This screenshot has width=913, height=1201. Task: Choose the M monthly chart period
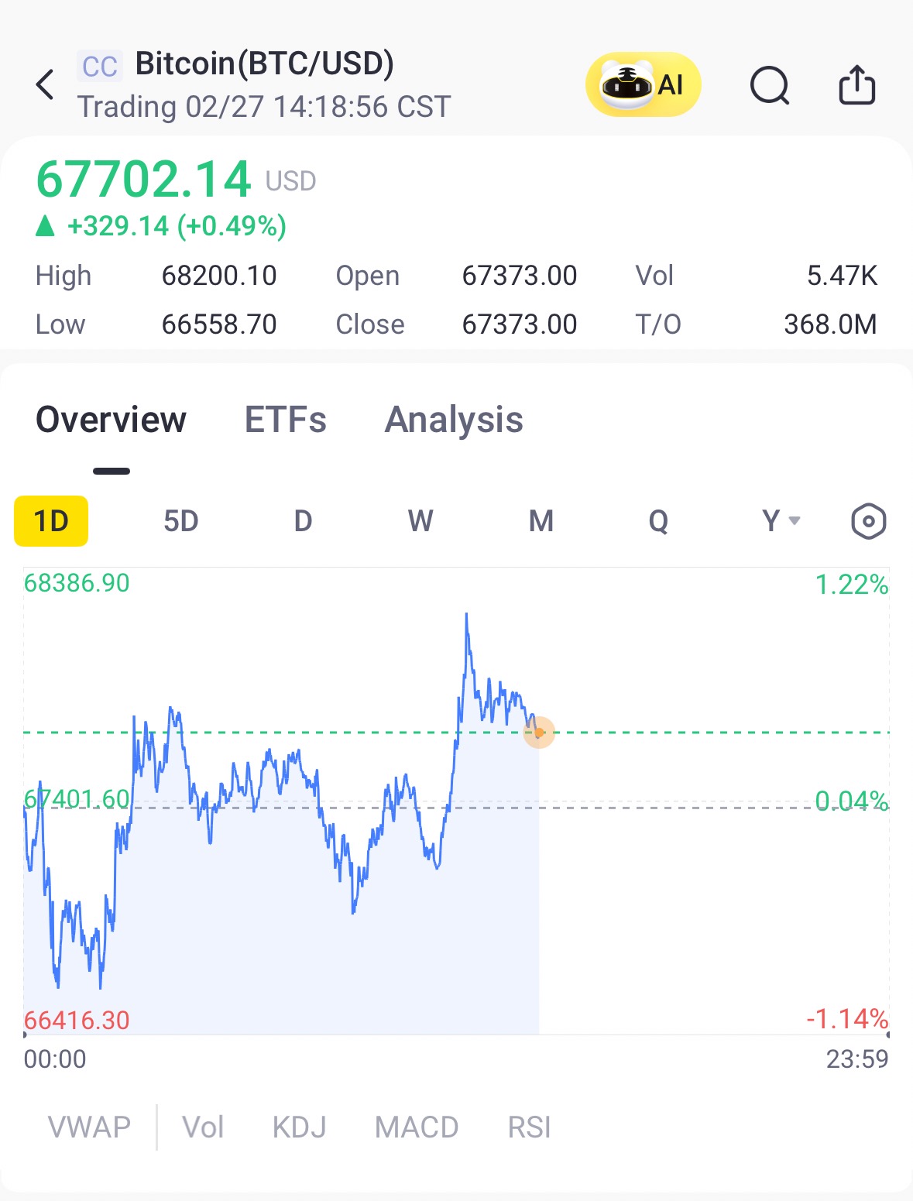pos(541,521)
